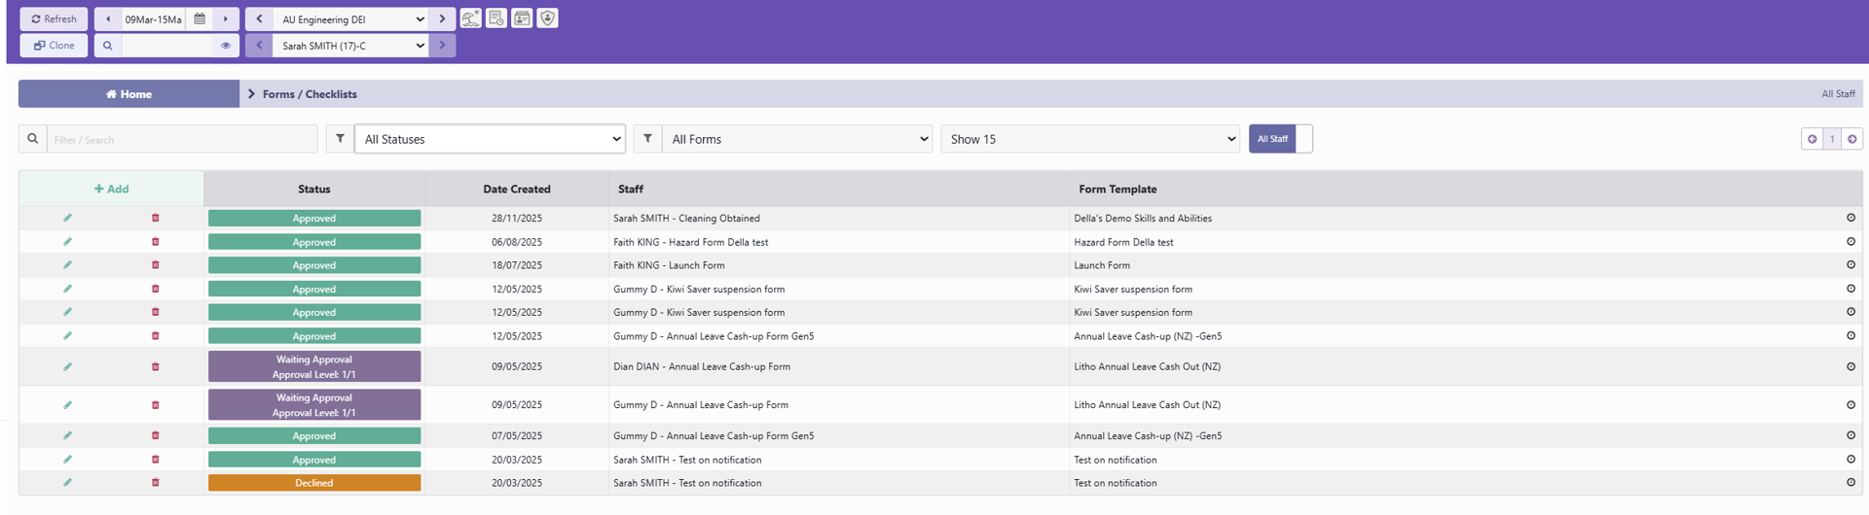Open the All Statuses filter dropdown
1869x515 pixels.
click(x=490, y=139)
